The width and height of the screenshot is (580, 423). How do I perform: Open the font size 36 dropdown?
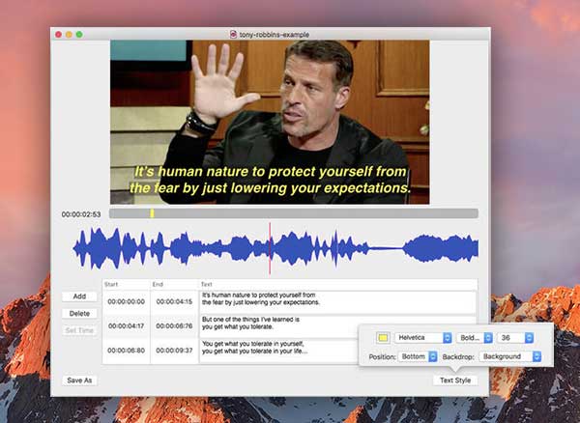click(515, 338)
